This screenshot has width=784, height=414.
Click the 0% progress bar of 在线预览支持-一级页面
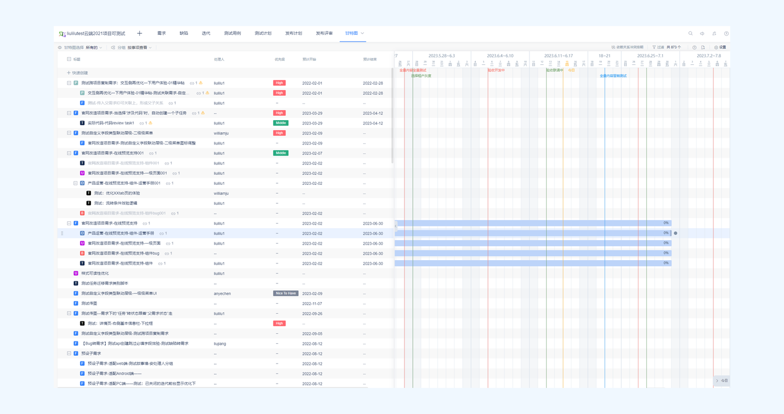533,243
